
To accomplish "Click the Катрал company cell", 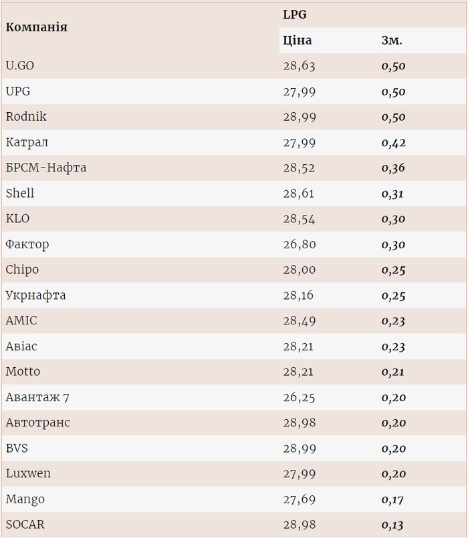I will 27,142.
